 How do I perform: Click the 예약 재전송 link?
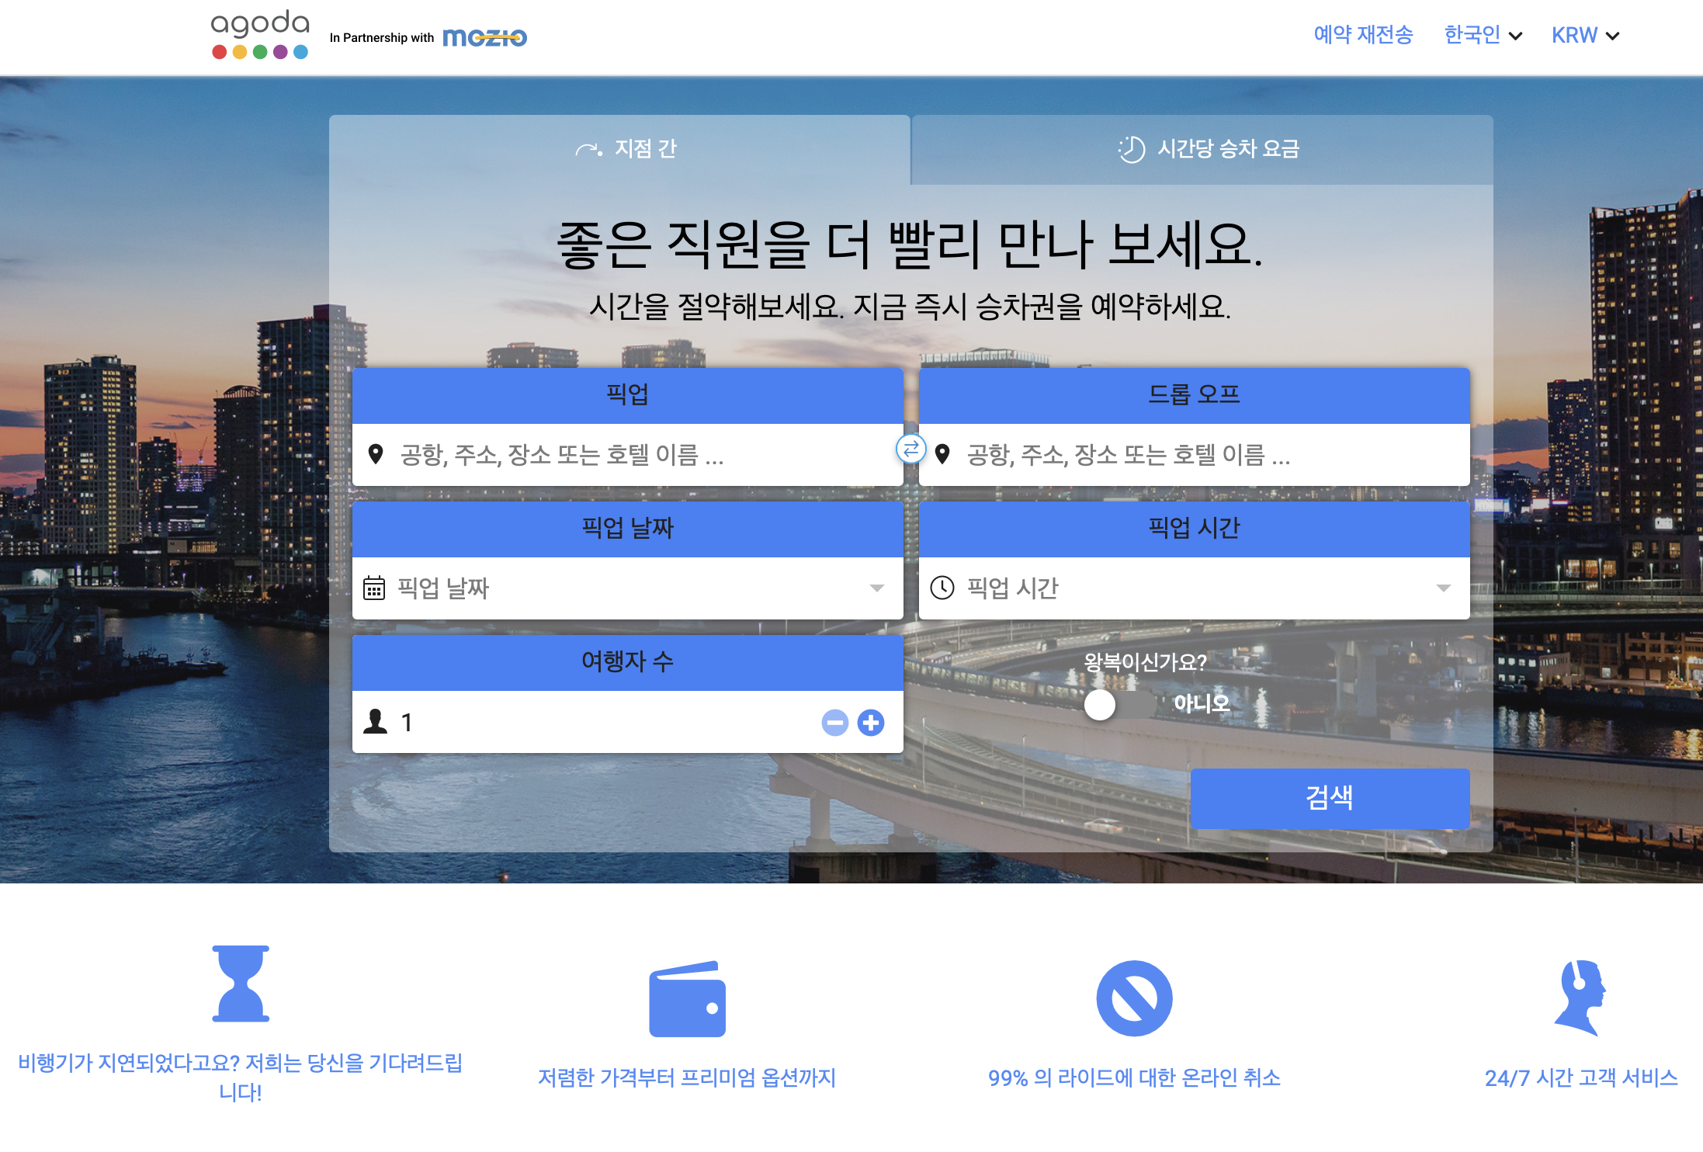pyautogui.click(x=1363, y=35)
